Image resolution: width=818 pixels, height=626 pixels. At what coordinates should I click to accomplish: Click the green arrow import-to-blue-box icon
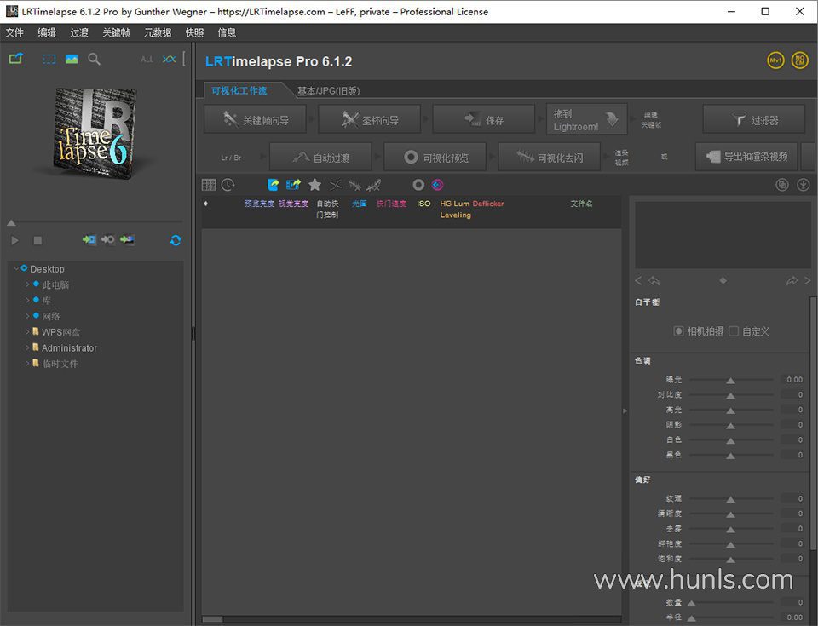pyautogui.click(x=89, y=239)
